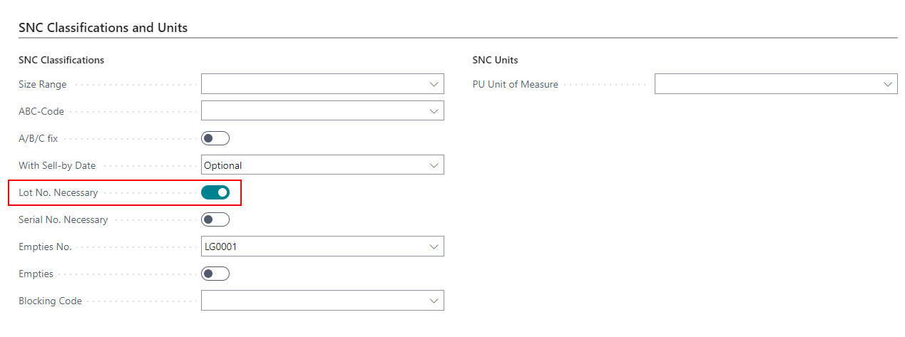
Task: Open the Size Range dropdown arrow
Action: [x=434, y=84]
